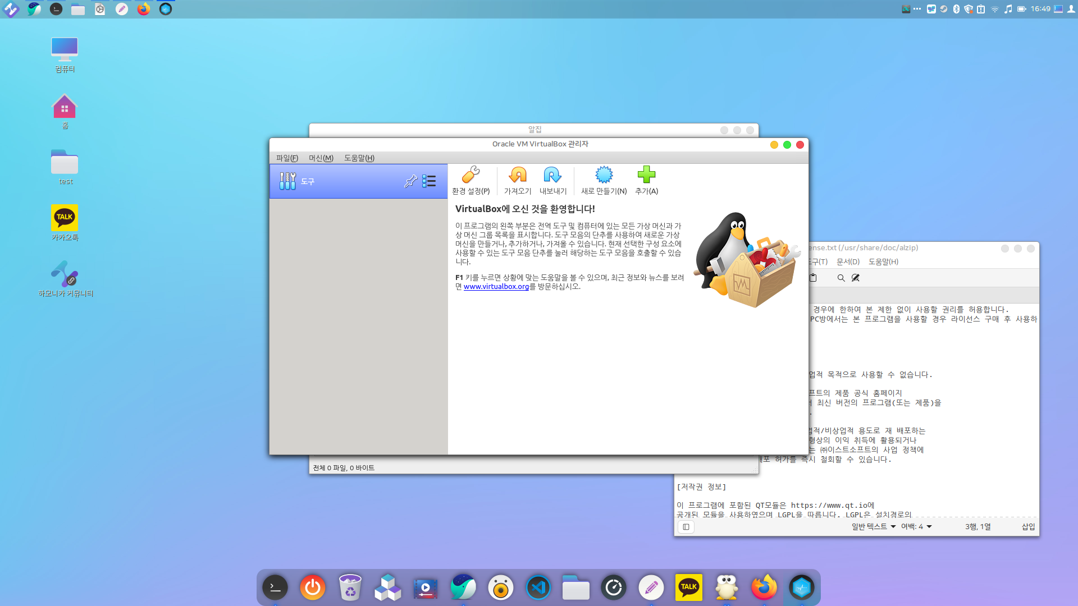The height and width of the screenshot is (606, 1078).
Task: Click the search magnifier icon in text editor
Action: coord(841,278)
